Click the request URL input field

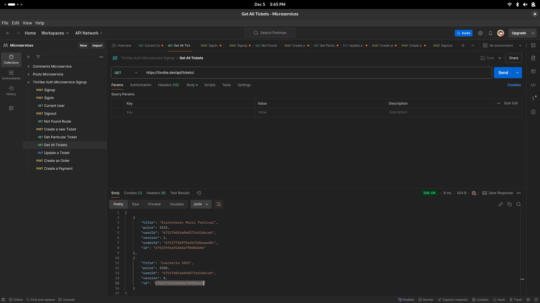pos(317,73)
